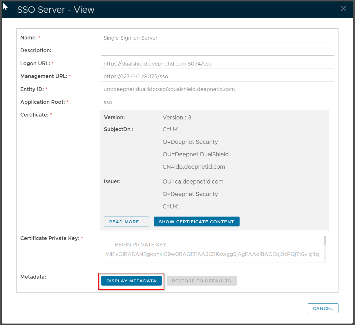The image size is (355, 325).
Task: Click the 'SSO Server - View' title
Action: (56, 10)
